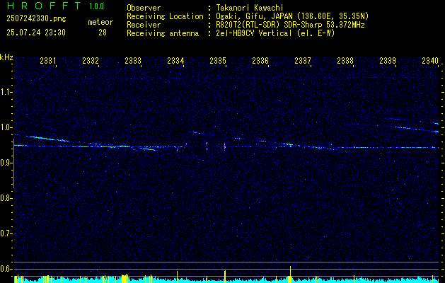Viewport: 445px width, 283px height.
Task: Click observer name Takanori Kawachi
Action: (x=248, y=8)
